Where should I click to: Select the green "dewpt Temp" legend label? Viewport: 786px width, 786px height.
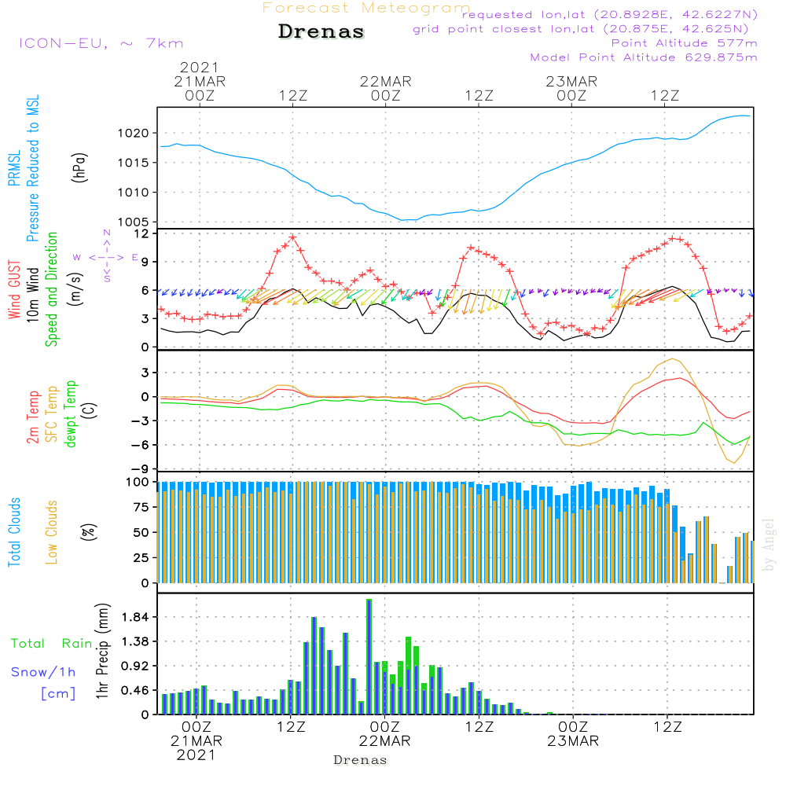(x=70, y=413)
